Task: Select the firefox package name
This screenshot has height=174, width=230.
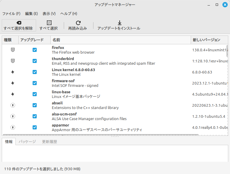Action: pyautogui.click(x=58, y=48)
